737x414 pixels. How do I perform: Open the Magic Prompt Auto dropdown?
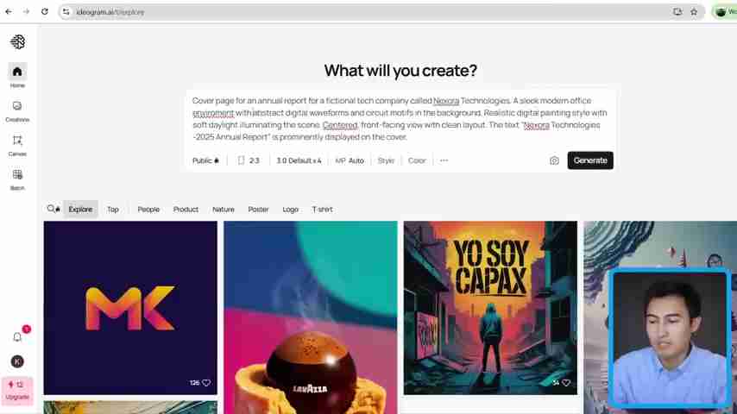click(x=350, y=160)
